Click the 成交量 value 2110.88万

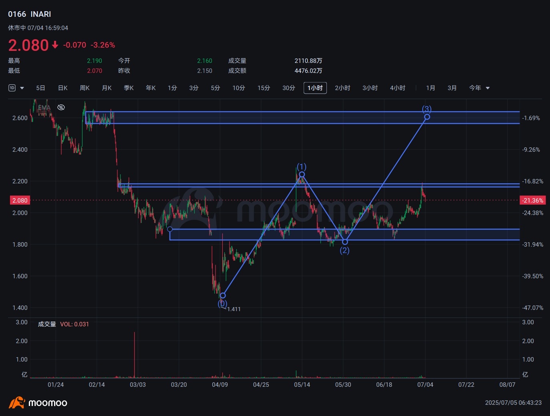click(x=308, y=60)
